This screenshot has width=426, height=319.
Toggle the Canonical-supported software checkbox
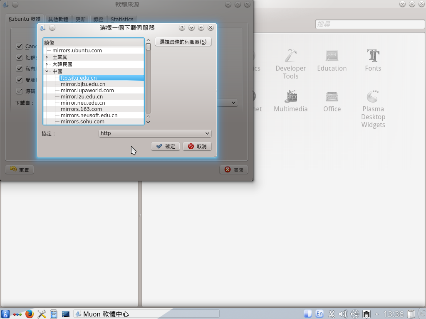pyautogui.click(x=19, y=47)
